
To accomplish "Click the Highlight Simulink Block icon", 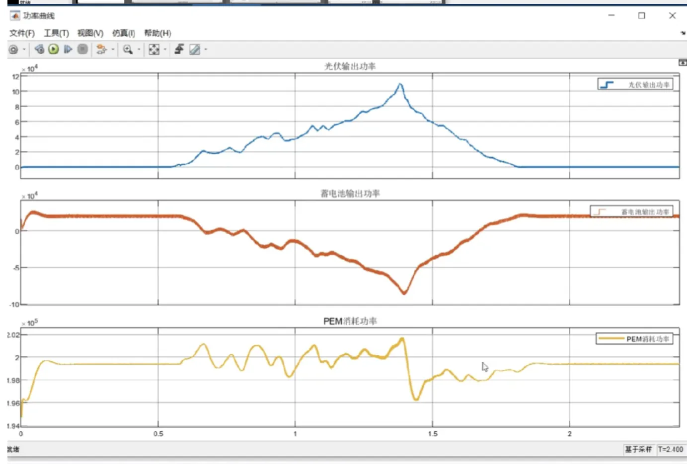I will point(101,49).
